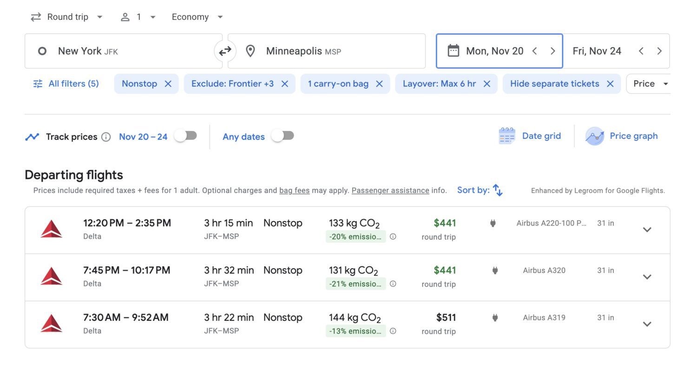The height and width of the screenshot is (369, 697).
Task: Open the bag fees link
Action: (x=294, y=190)
